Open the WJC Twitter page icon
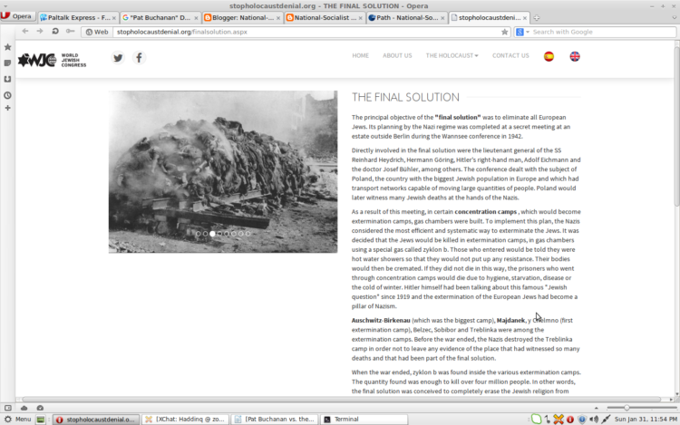This screenshot has height=425, width=680. (x=118, y=58)
